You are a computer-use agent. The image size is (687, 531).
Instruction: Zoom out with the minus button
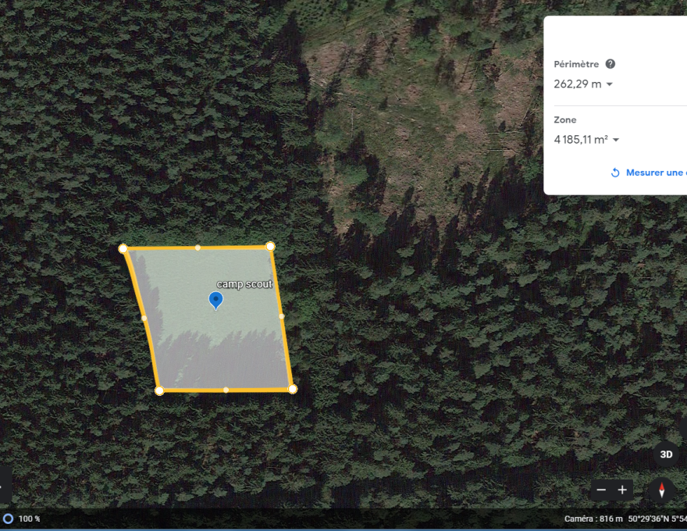(601, 490)
